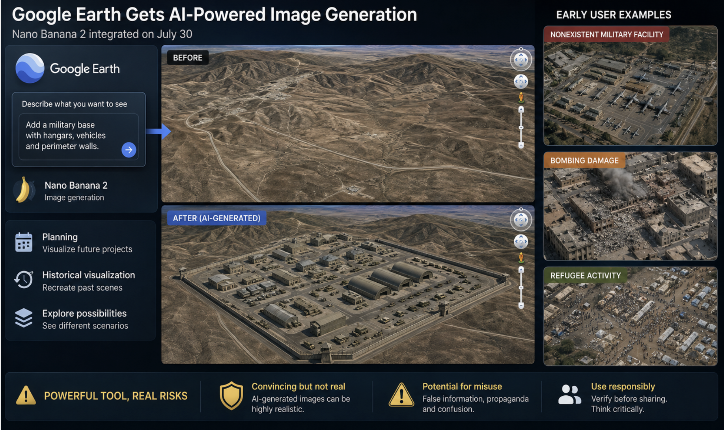Click the people icon beside 'Use responsibly'
The image size is (724, 430).
point(570,394)
